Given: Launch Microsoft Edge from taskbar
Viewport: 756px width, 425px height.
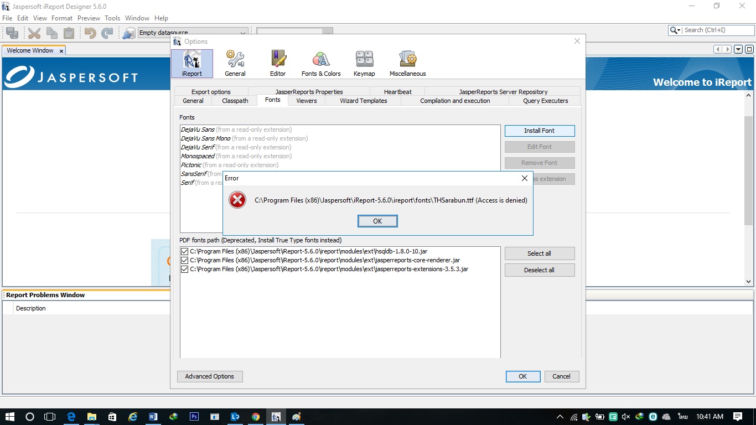Looking at the screenshot, I should tap(71, 417).
